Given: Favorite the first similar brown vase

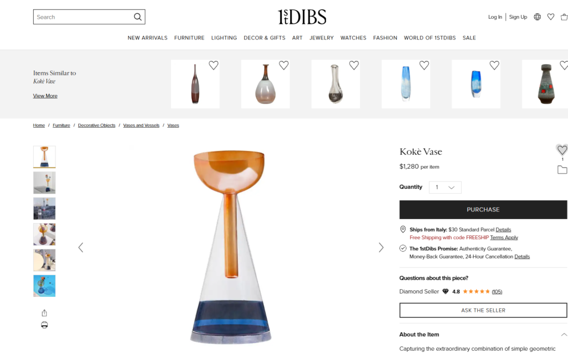Looking at the screenshot, I should 214,65.
